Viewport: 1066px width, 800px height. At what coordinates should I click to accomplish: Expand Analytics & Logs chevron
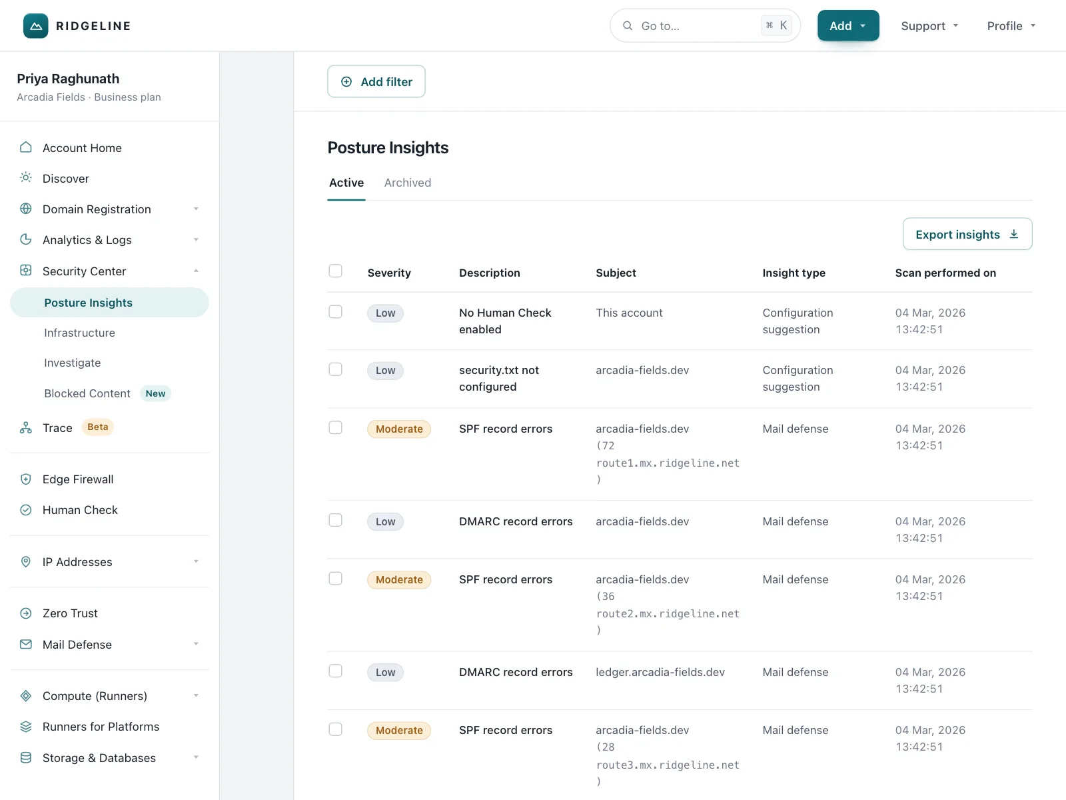point(197,239)
